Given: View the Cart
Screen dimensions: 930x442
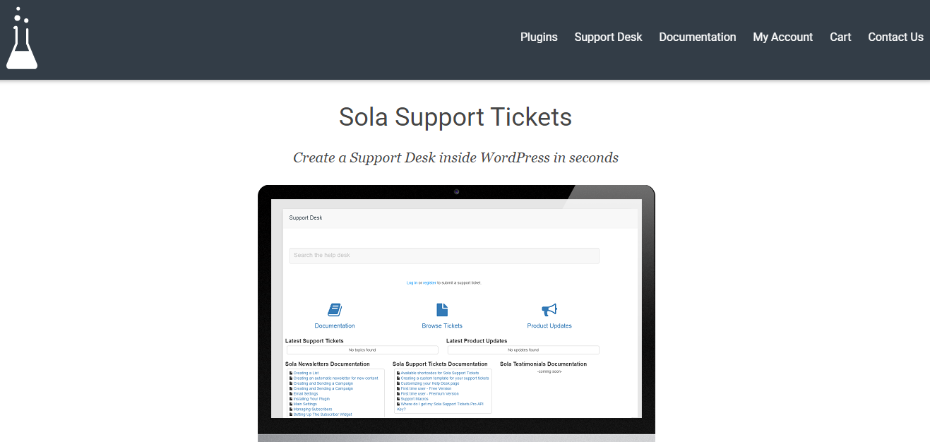Looking at the screenshot, I should pyautogui.click(x=840, y=37).
